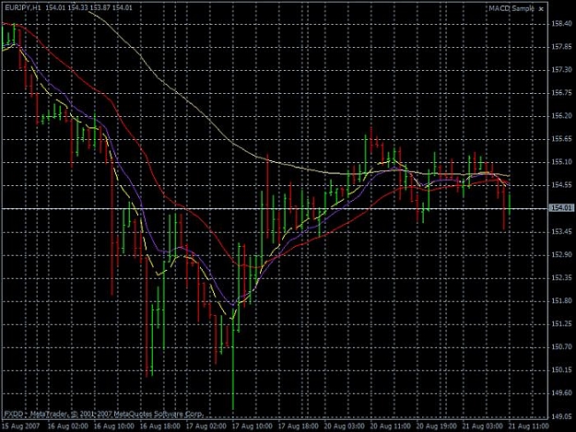Click the 16 Aug 10:00 time label

point(114,426)
